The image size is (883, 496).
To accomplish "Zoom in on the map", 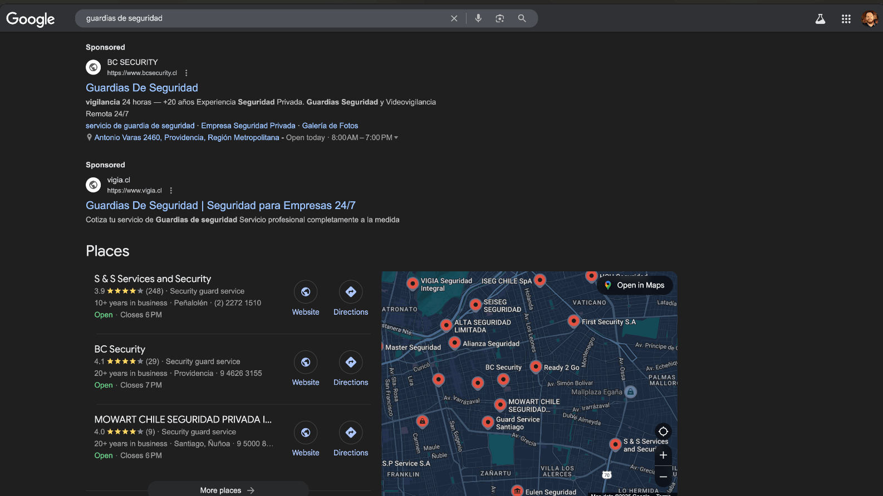I will pos(663,455).
